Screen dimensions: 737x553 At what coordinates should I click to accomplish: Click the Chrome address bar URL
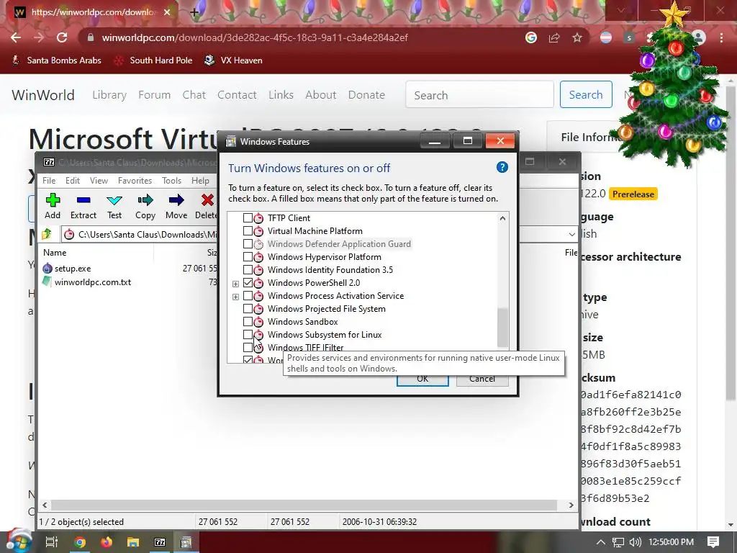[256, 37]
